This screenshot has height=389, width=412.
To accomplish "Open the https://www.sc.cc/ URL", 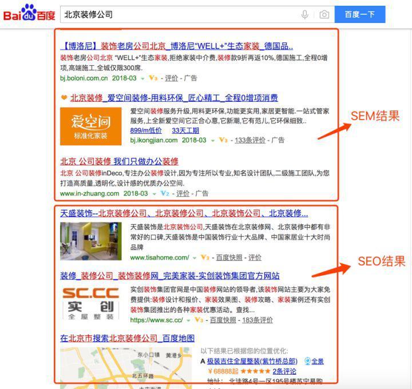I will [x=156, y=320].
